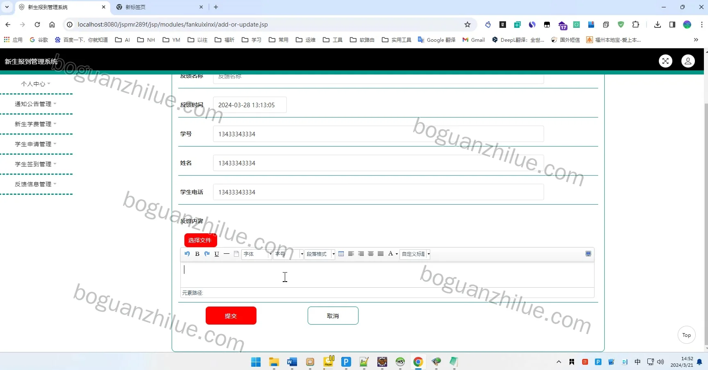Click the Top back-to-top button
Viewport: 708px width, 370px height.
[x=687, y=335]
